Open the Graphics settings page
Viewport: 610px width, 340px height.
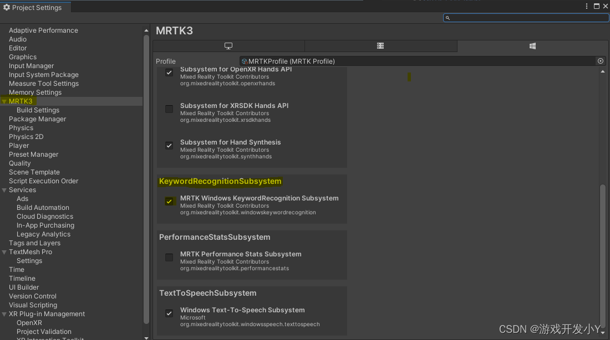(x=22, y=56)
